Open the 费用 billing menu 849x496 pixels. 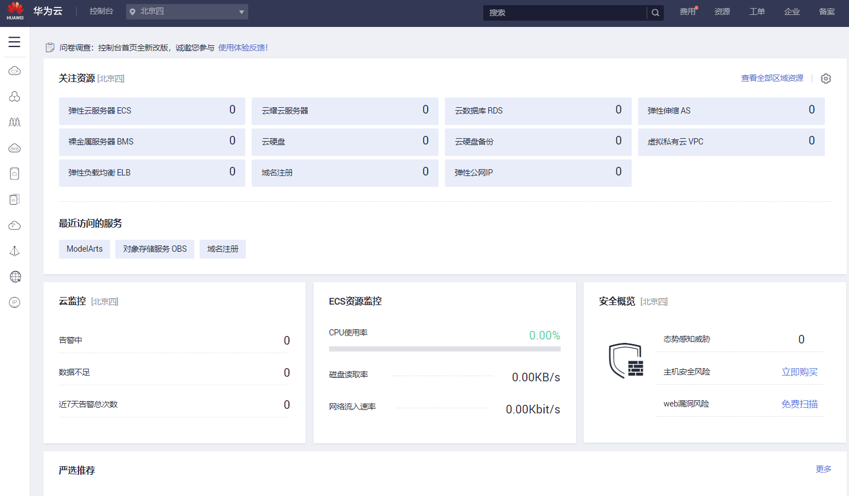click(687, 11)
